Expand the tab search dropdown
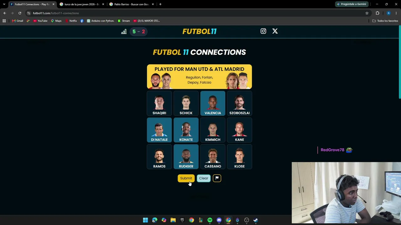Image resolution: width=401 pixels, height=225 pixels. click(4, 4)
